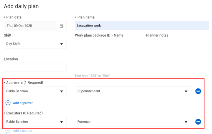
Task: Click the plus circle icon for Add approver
Action: coord(8,103)
